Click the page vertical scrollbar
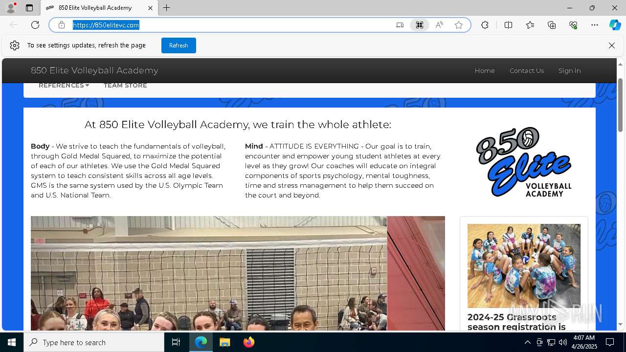 621,105
